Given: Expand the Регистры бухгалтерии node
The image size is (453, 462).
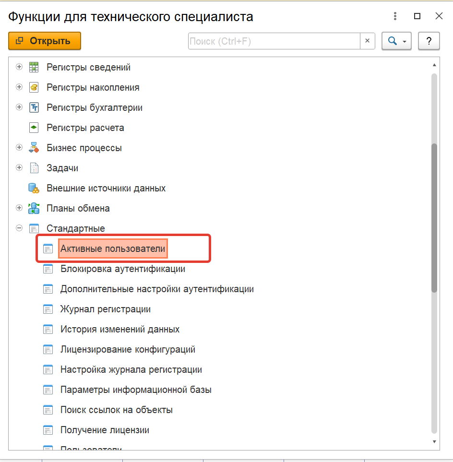Looking at the screenshot, I should coord(19,107).
